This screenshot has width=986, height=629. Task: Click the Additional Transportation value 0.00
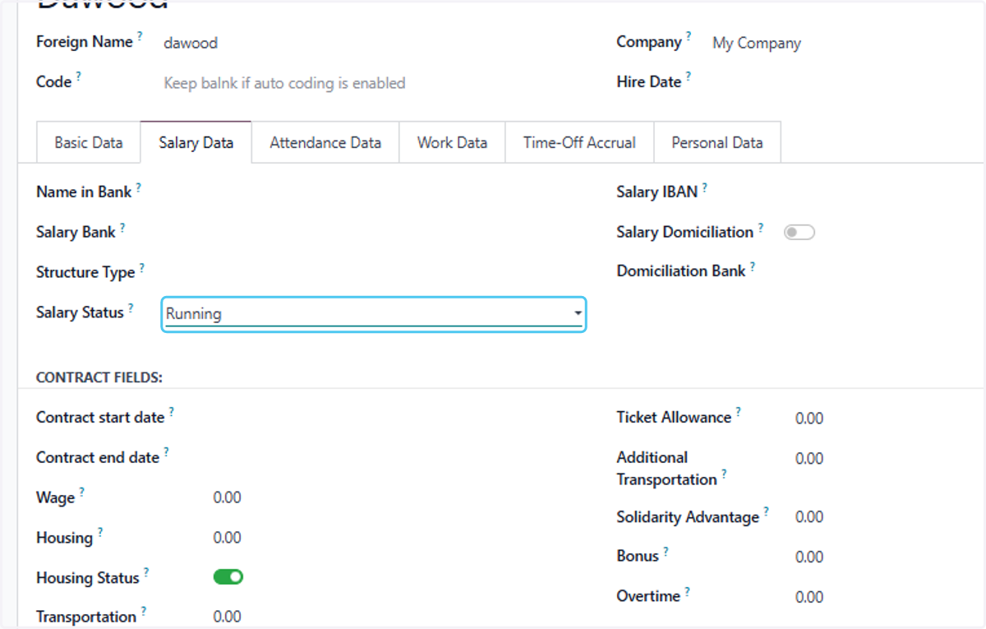coord(809,459)
